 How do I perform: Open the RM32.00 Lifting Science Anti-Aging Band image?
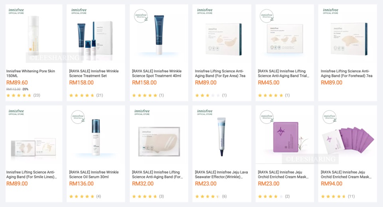point(159,141)
